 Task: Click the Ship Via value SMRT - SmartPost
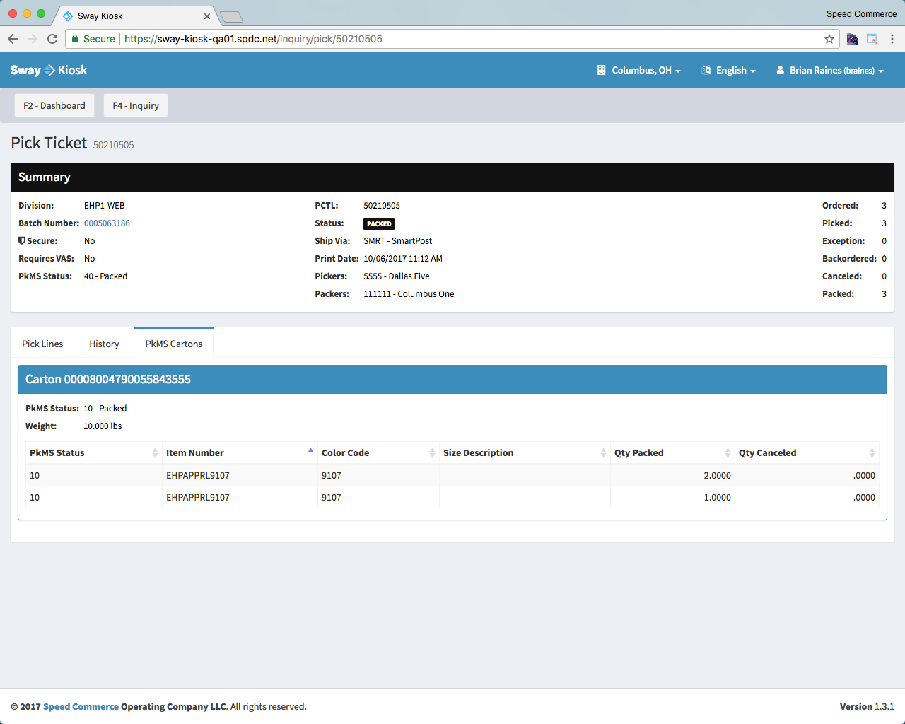(397, 240)
